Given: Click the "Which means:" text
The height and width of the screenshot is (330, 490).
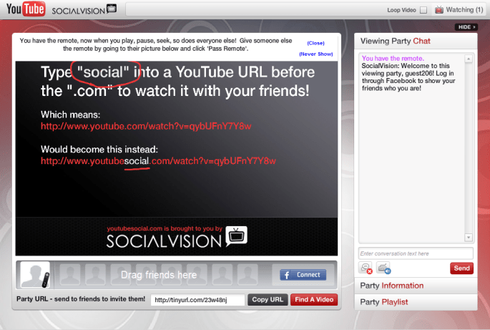Looking at the screenshot, I should [70, 115].
